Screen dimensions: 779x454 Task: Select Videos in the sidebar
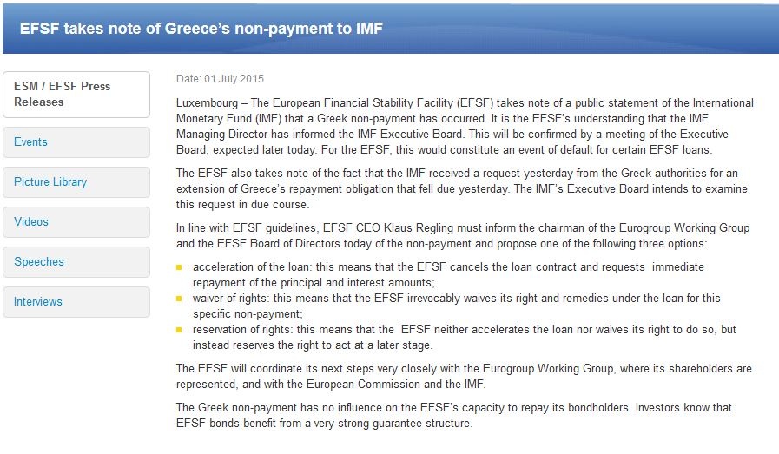pos(76,222)
